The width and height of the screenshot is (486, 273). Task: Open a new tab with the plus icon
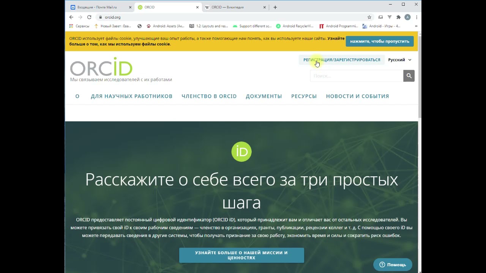tap(275, 7)
